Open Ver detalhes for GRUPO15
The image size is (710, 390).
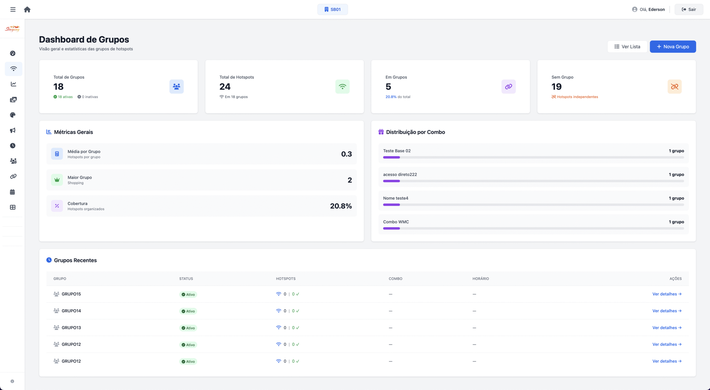pos(666,294)
